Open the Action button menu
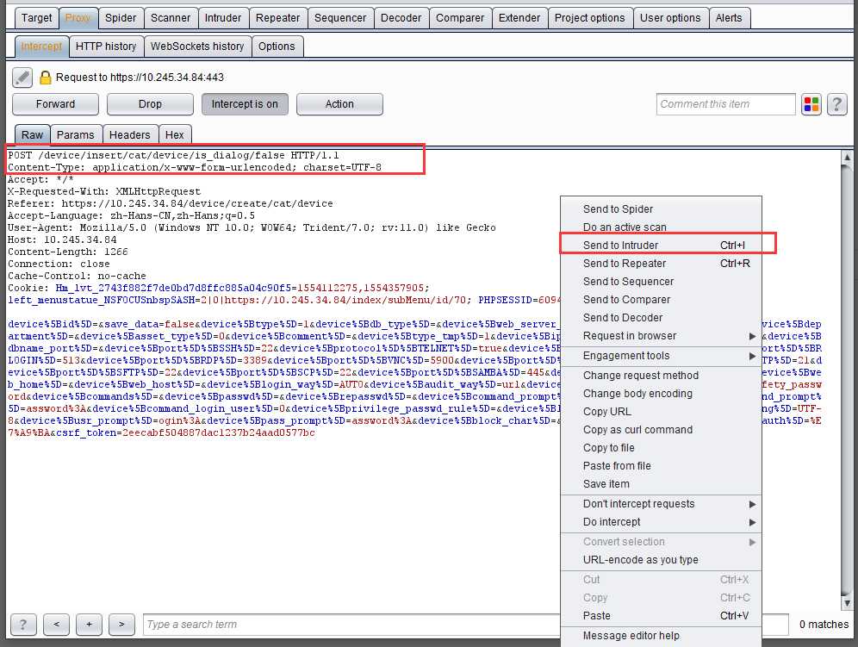 click(339, 104)
